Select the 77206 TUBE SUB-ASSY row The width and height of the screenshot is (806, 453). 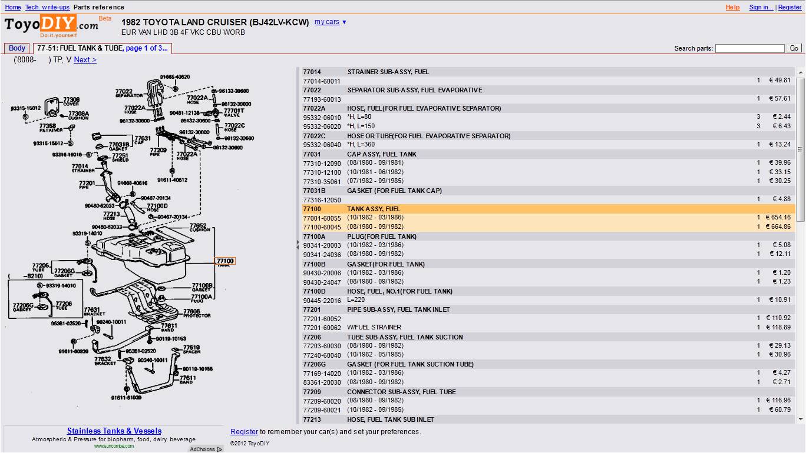point(549,337)
